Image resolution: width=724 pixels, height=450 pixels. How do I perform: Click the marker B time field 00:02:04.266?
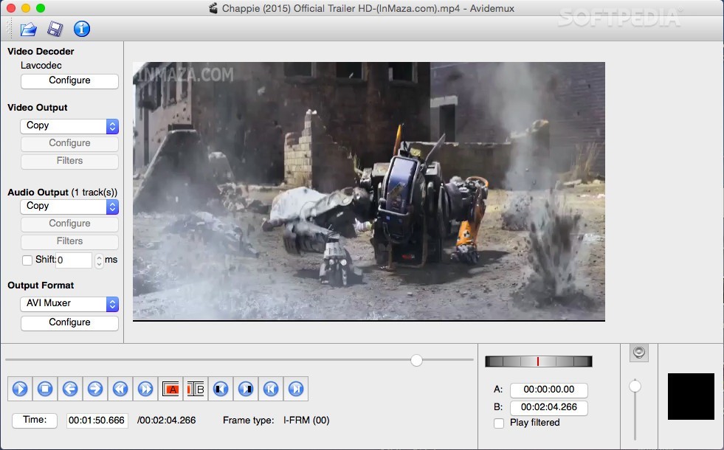tap(548, 407)
